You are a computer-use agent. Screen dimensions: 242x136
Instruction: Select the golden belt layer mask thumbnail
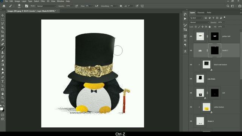click(x=214, y=36)
